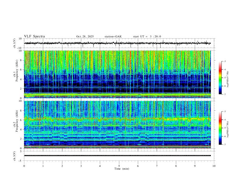Click the bright 6 kHz band in ch.2 spectrogram
Image resolution: width=241 pixels, height=186 pixels.
tap(117, 119)
